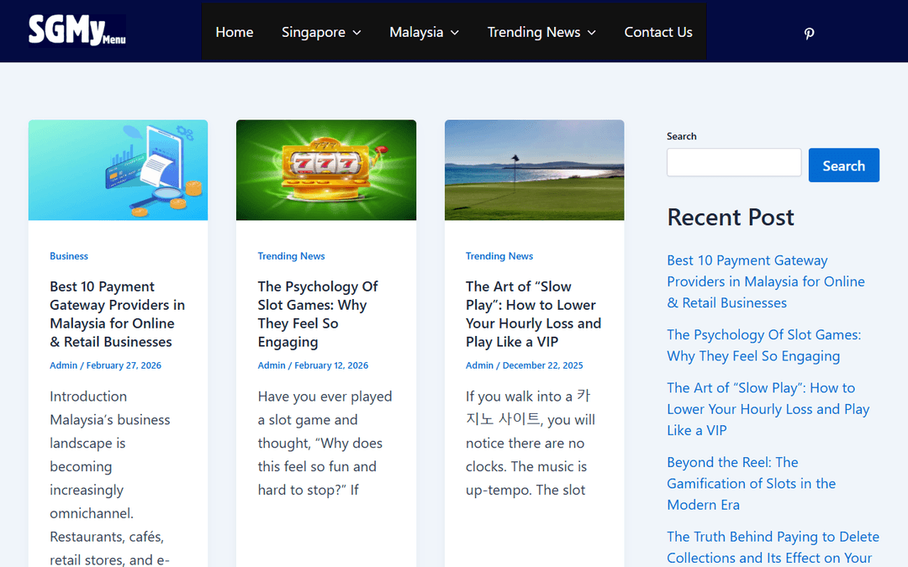908x567 pixels.
Task: Expand the Trending News dropdown chevron
Action: [591, 33]
